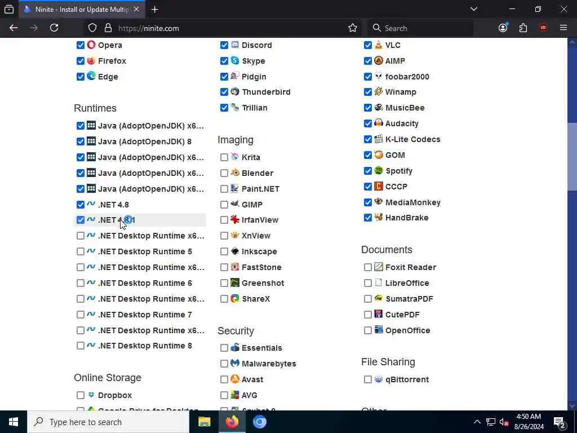Screen dimensions: 577x433
Task: Bookmark this page with star icon
Action: click(x=353, y=28)
